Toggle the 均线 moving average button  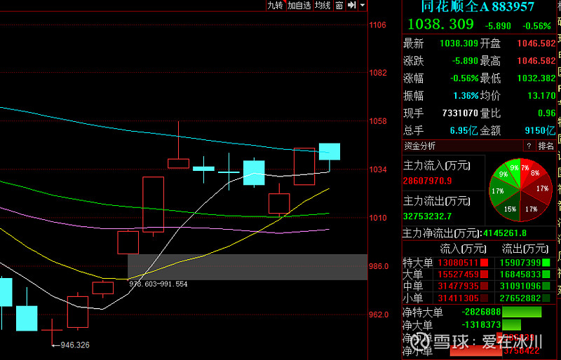[323, 6]
